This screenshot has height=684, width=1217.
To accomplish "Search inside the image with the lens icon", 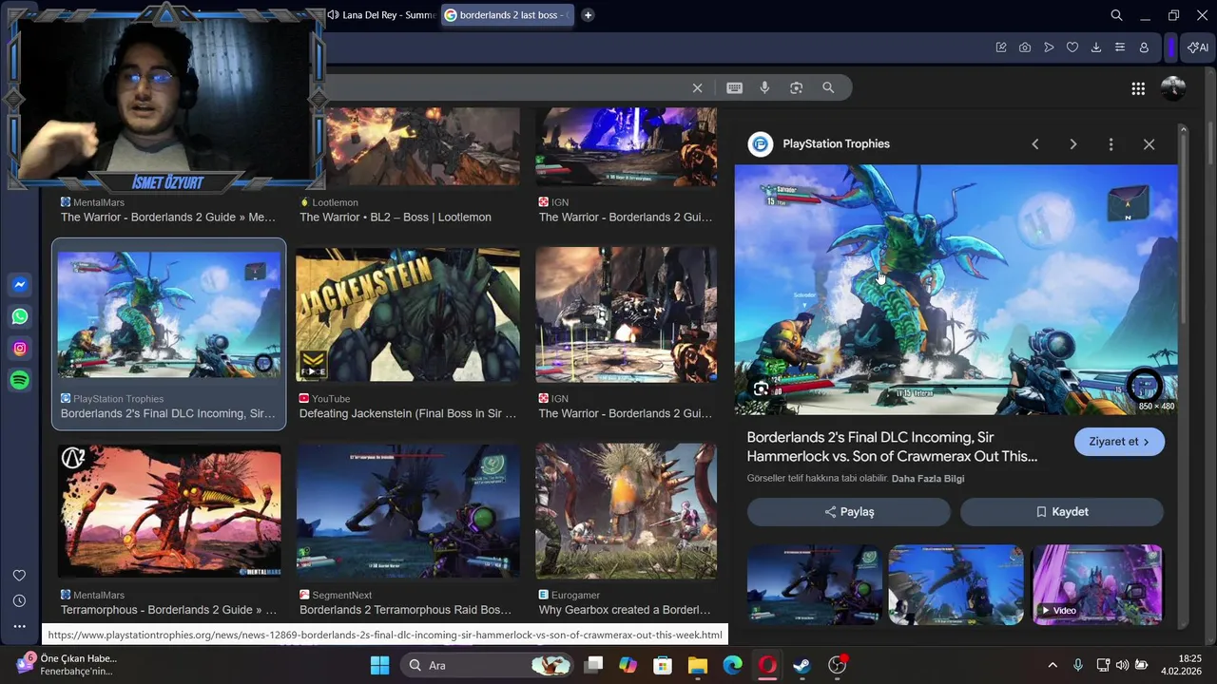I will 761,389.
